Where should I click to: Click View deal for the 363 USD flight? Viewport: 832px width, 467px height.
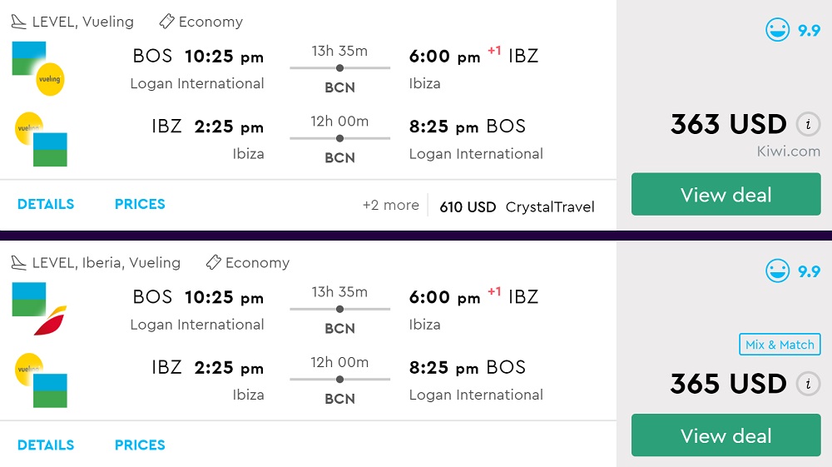pyautogui.click(x=726, y=195)
